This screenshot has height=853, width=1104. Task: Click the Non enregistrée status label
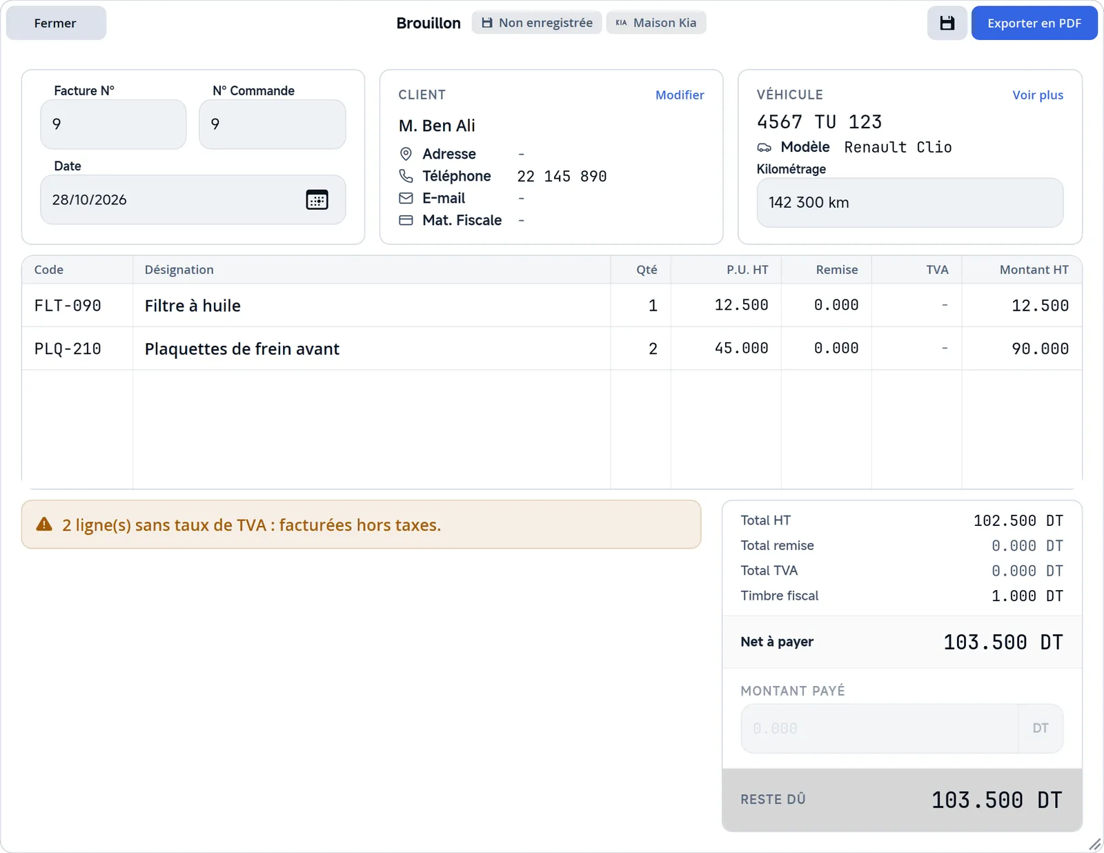point(546,23)
